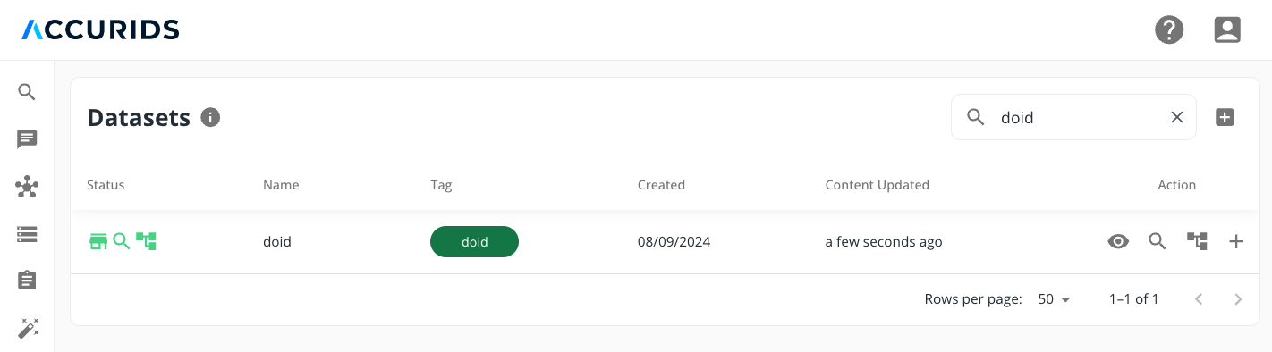Click the dataset search input field
Image resolution: width=1272 pixels, height=352 pixels.
click(1073, 117)
